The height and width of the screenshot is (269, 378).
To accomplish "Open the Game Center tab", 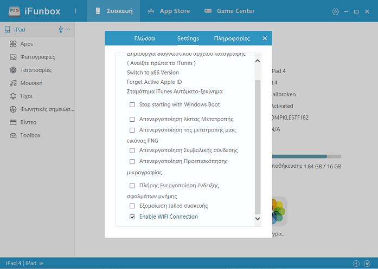I will coord(229,11).
